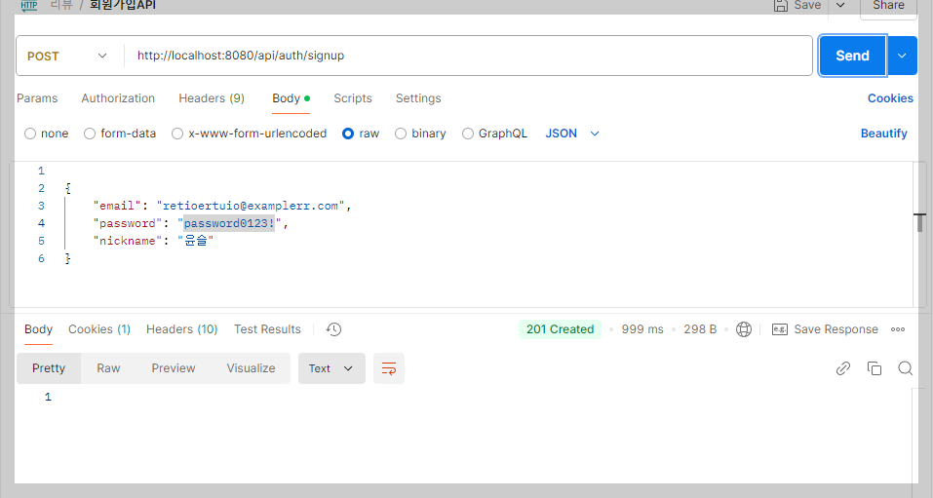Image resolution: width=933 pixels, height=498 pixels.
Task: Click the HTTP request type icon
Action: pos(28,5)
